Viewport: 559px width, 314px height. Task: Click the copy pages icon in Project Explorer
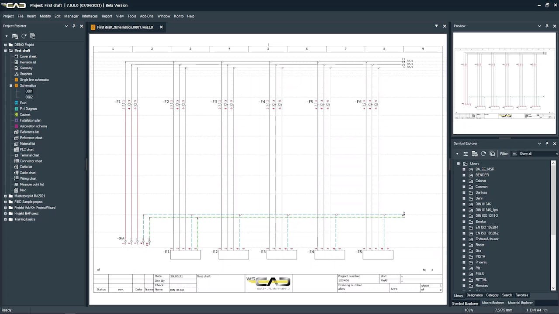click(33, 36)
